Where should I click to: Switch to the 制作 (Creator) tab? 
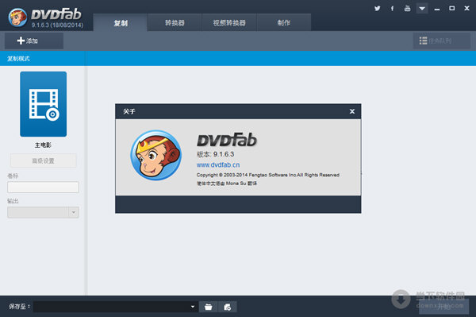coord(283,22)
